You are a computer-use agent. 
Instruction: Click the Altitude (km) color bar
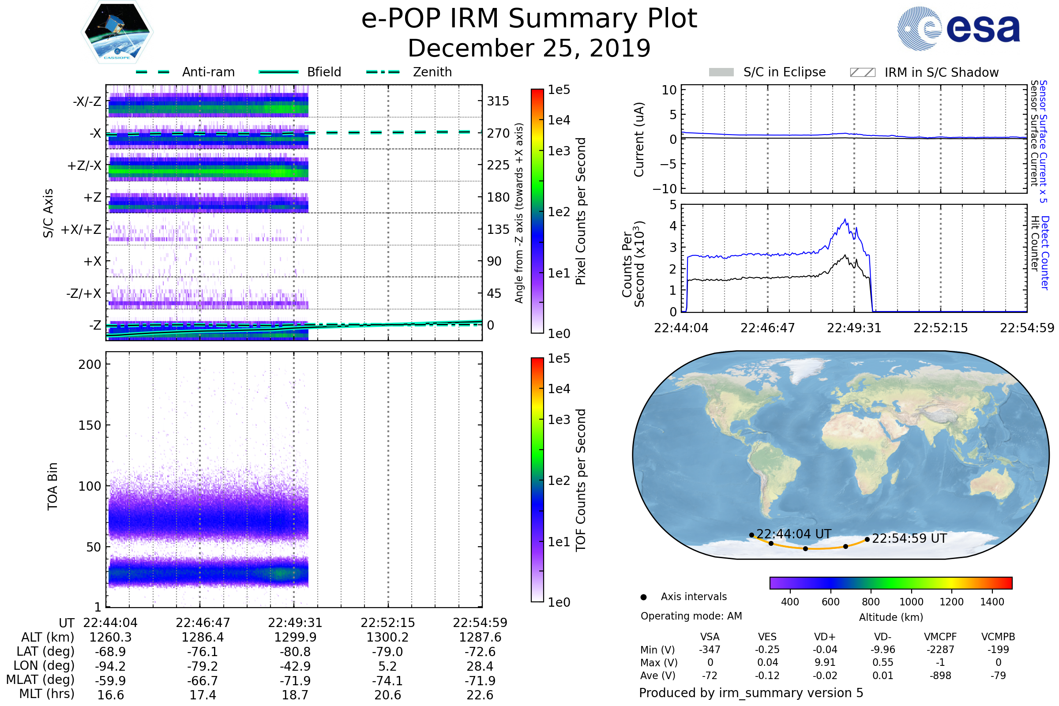point(890,582)
